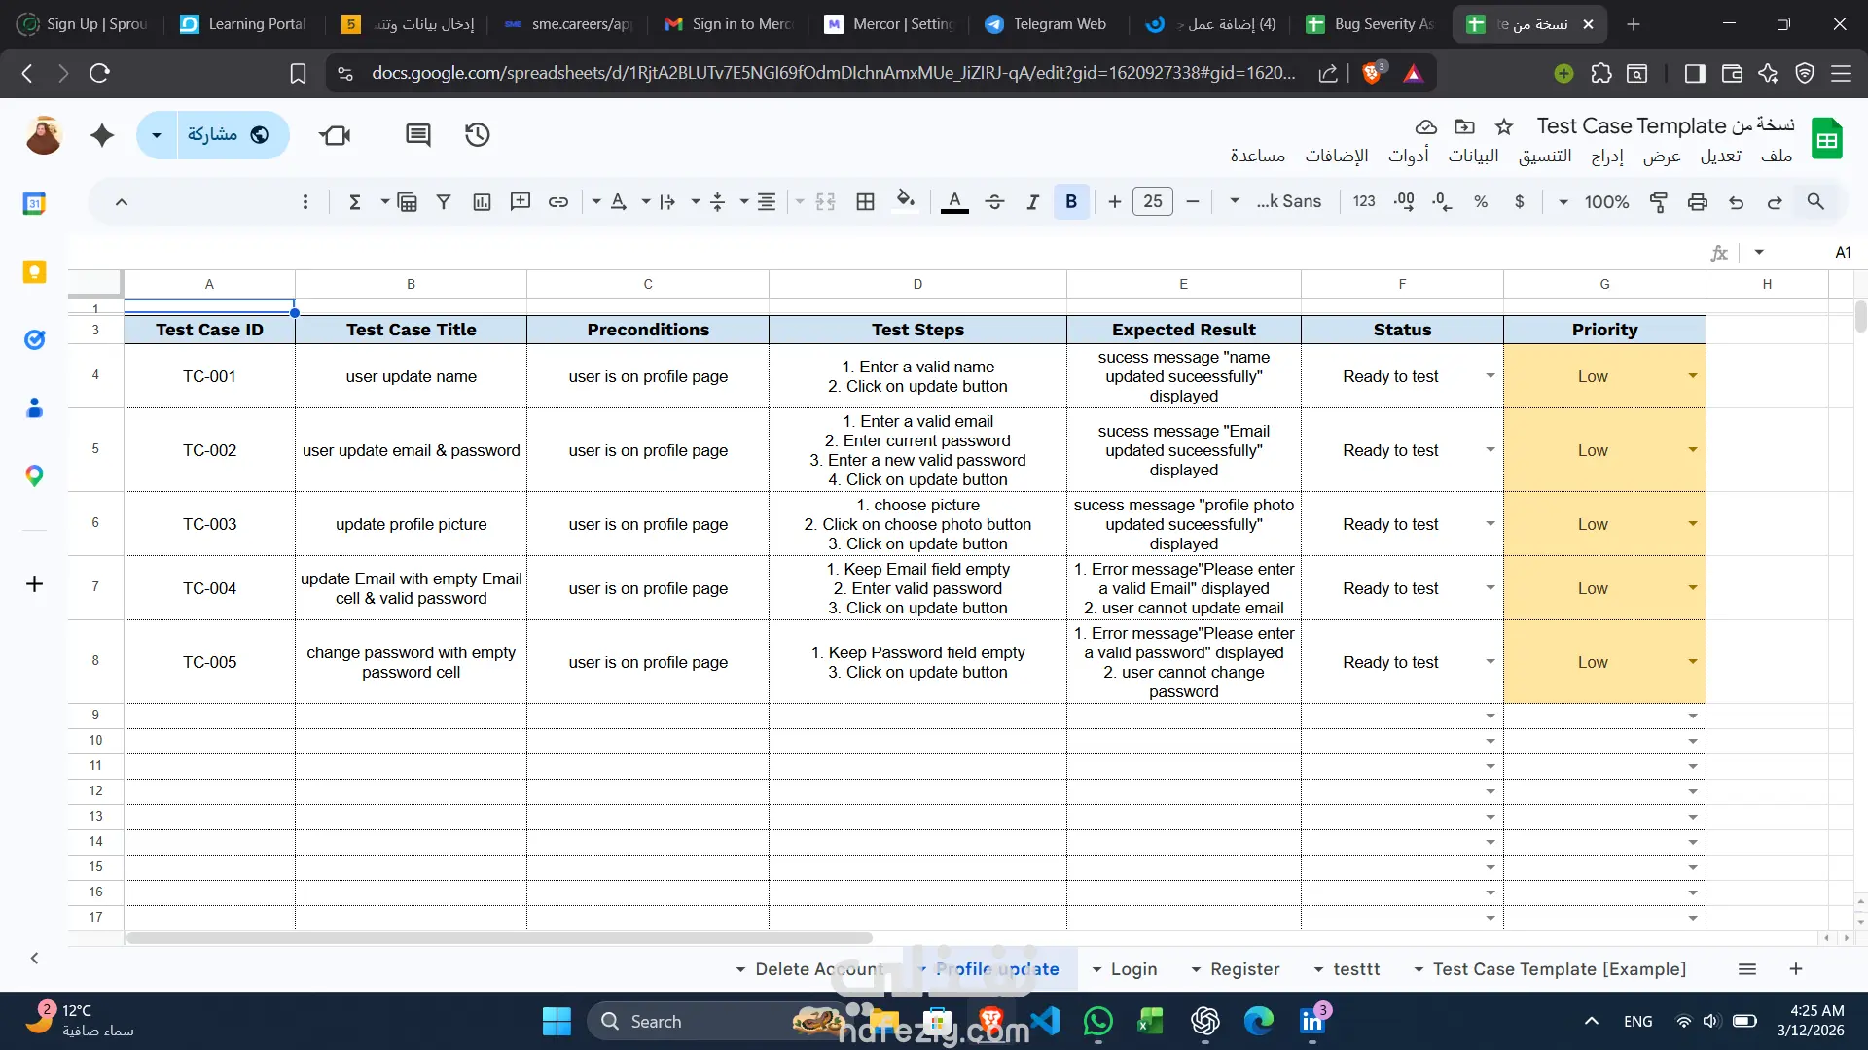Click the paint format roller icon

tap(1659, 201)
